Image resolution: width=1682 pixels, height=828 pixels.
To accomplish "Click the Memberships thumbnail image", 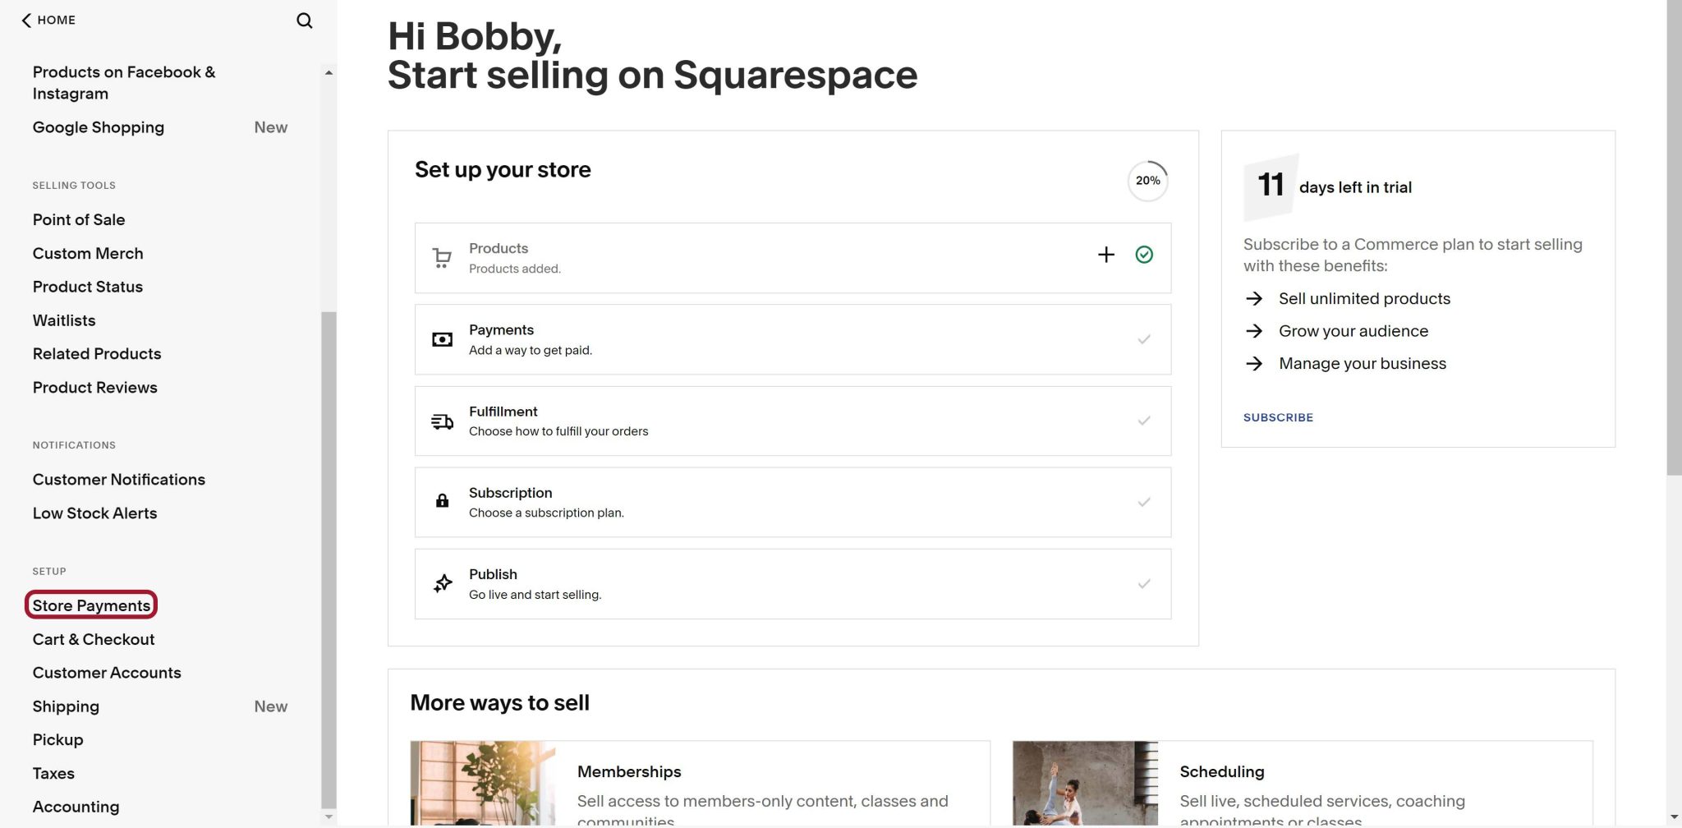I will tap(483, 784).
